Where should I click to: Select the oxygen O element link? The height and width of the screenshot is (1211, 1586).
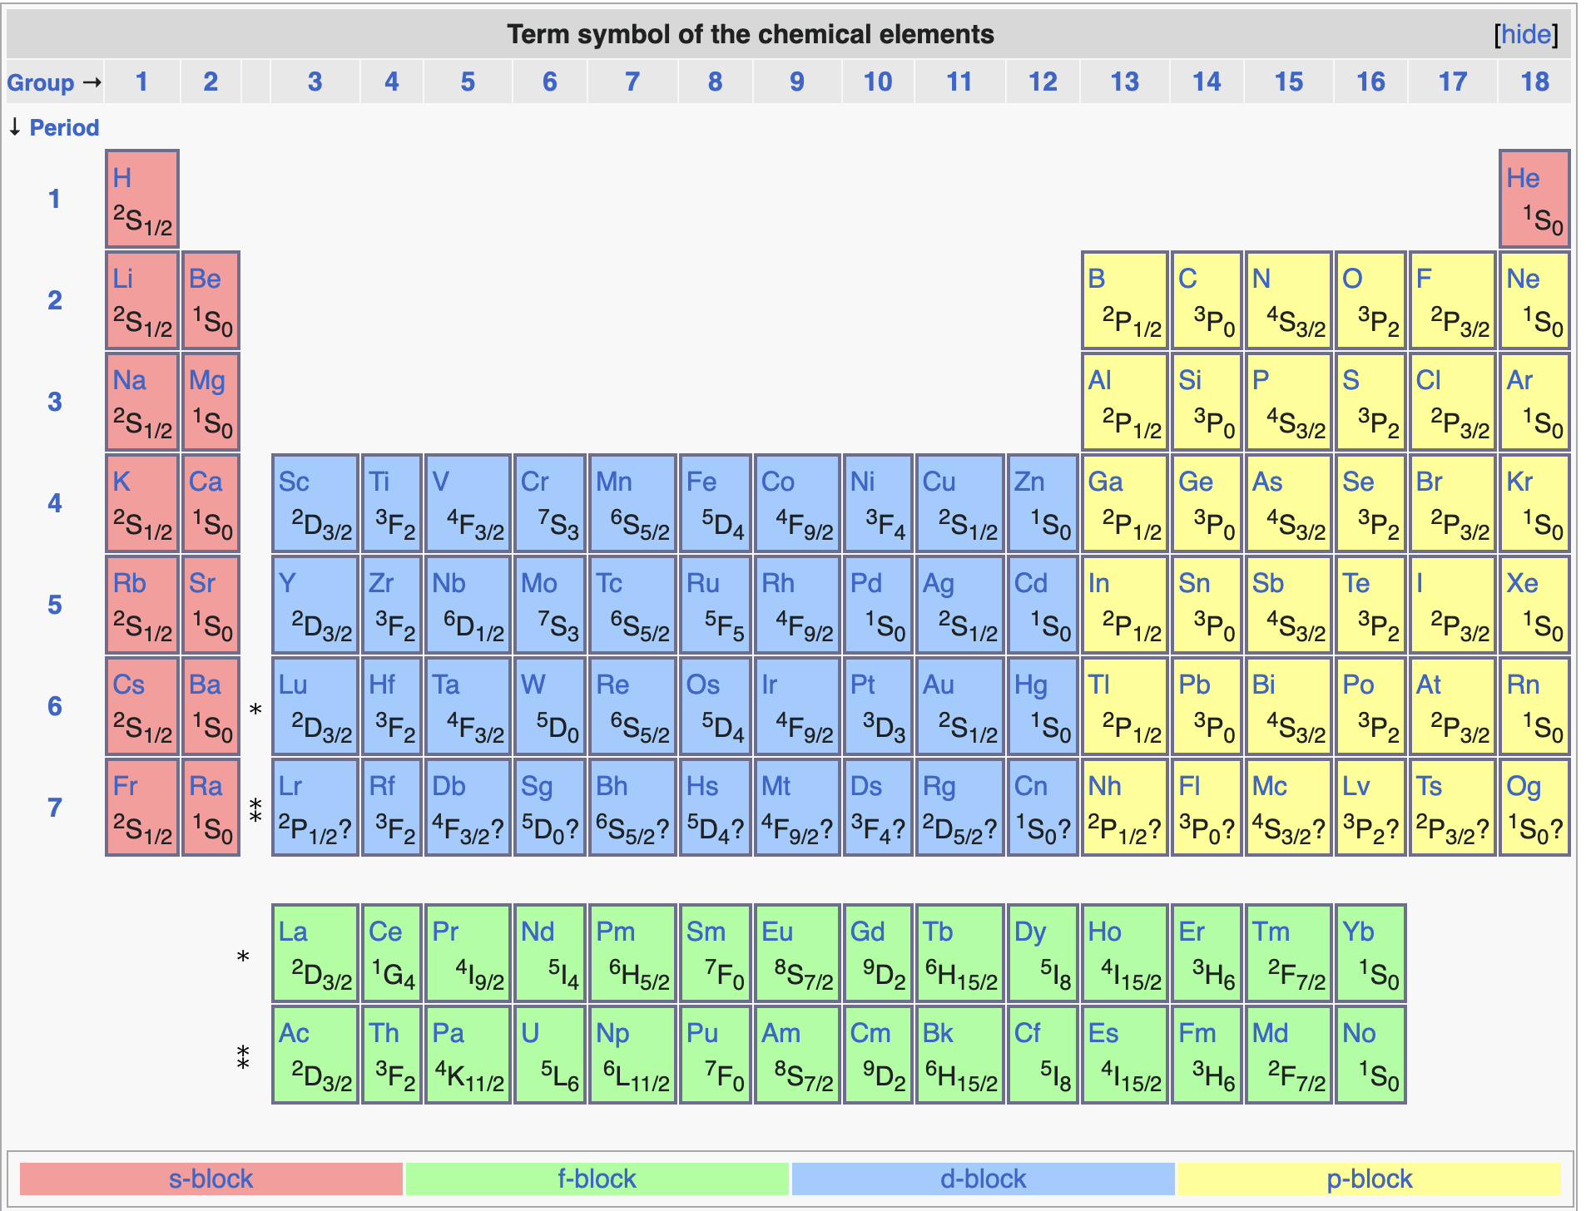click(x=1352, y=279)
